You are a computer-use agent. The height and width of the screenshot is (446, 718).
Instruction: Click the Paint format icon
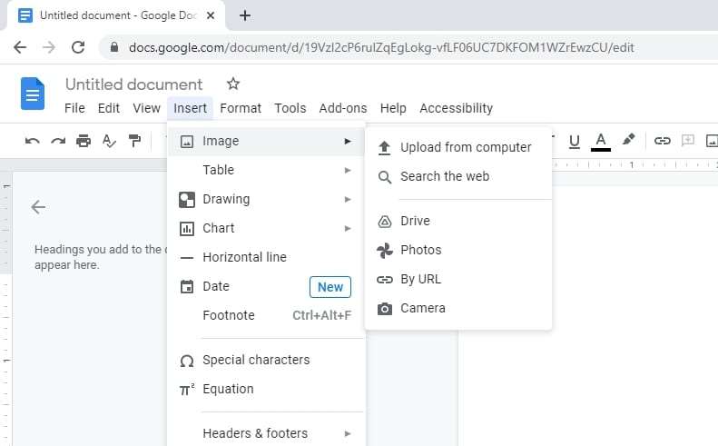point(134,141)
